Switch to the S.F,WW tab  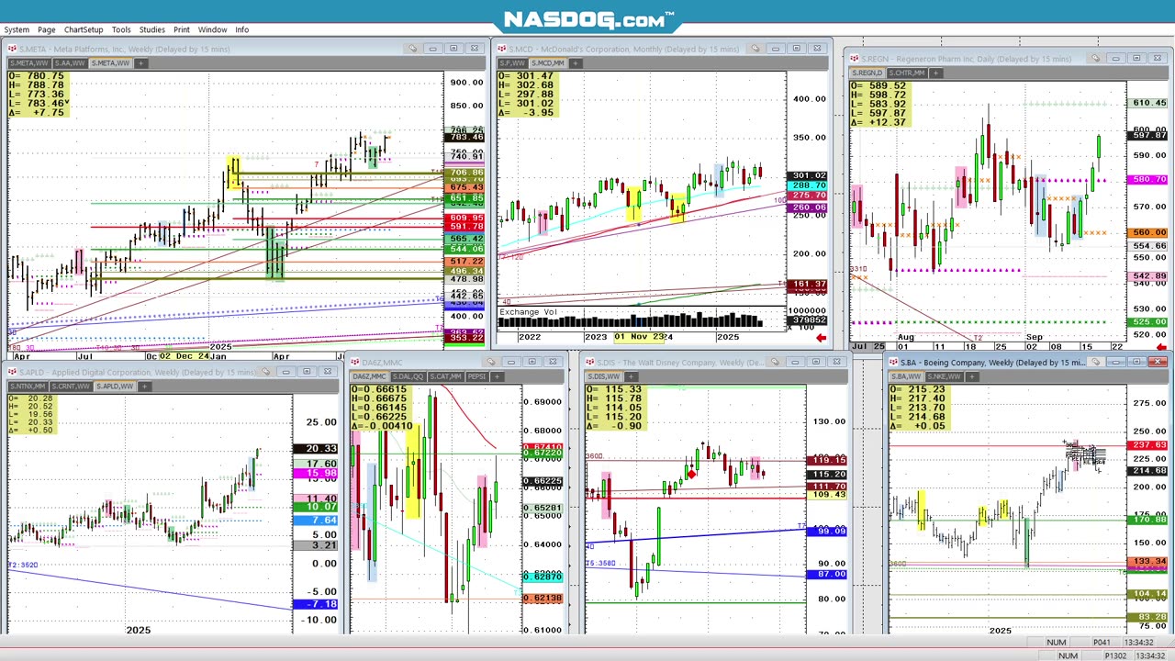point(511,63)
